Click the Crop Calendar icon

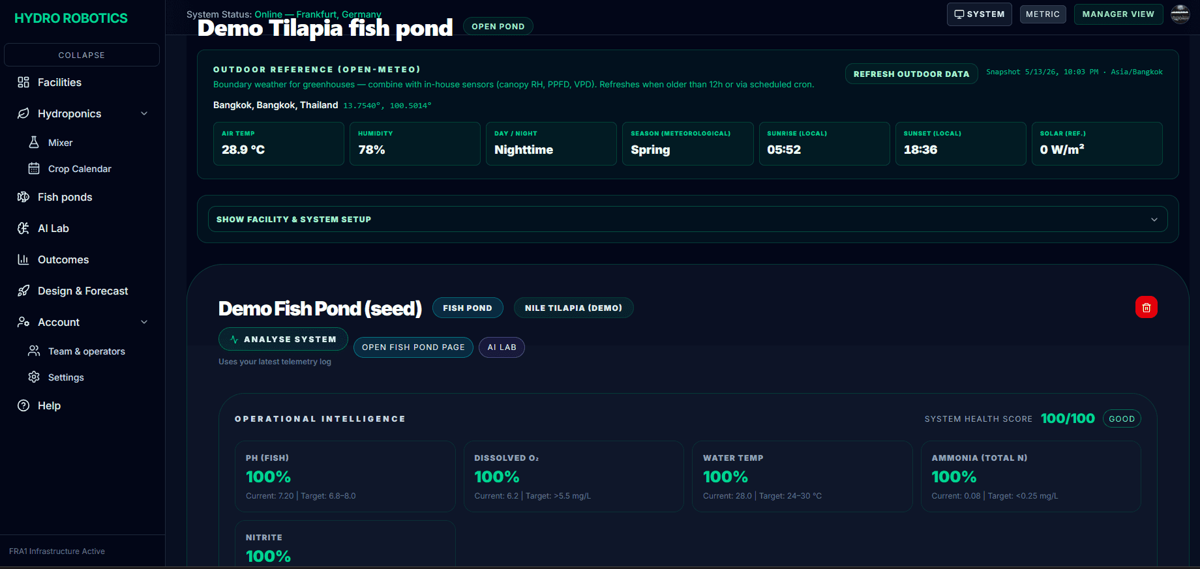click(x=34, y=168)
